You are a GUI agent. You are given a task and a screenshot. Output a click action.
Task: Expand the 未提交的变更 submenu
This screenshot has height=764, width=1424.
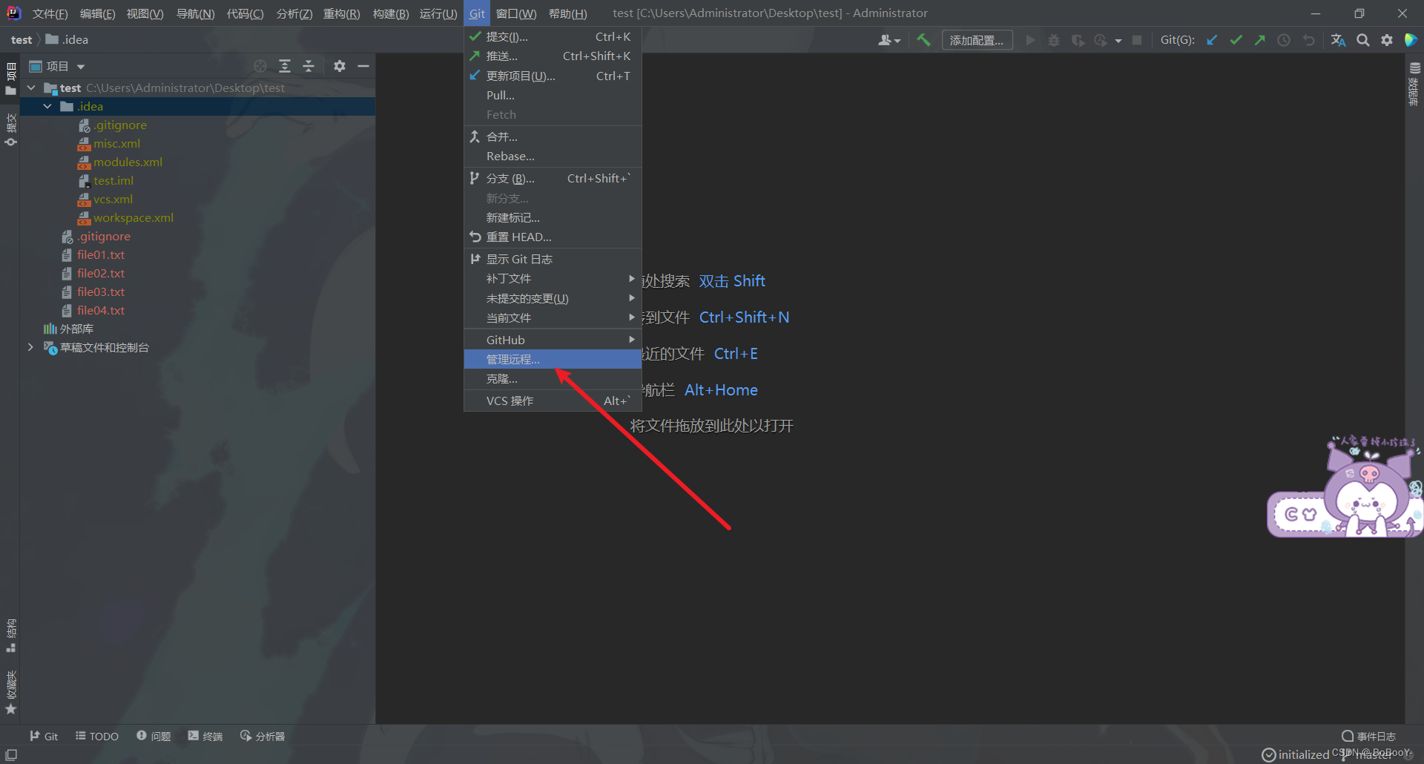pos(553,298)
